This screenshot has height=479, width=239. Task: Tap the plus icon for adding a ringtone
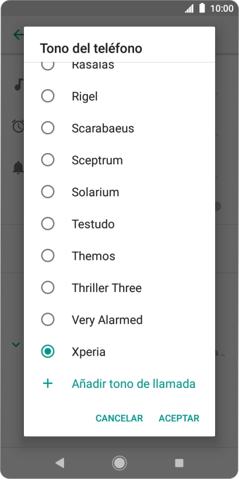coord(48,383)
